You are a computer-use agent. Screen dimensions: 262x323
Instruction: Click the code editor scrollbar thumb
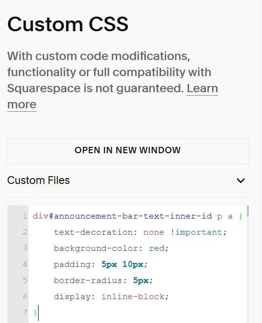[247, 211]
